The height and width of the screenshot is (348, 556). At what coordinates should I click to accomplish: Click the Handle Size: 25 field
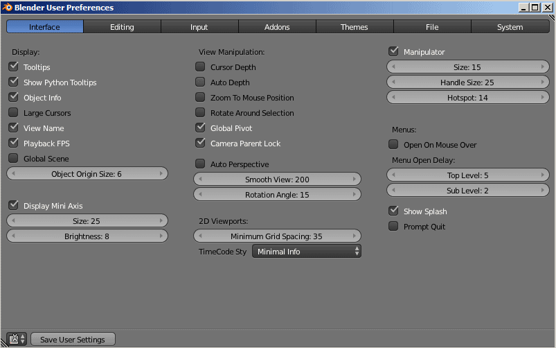[468, 82]
